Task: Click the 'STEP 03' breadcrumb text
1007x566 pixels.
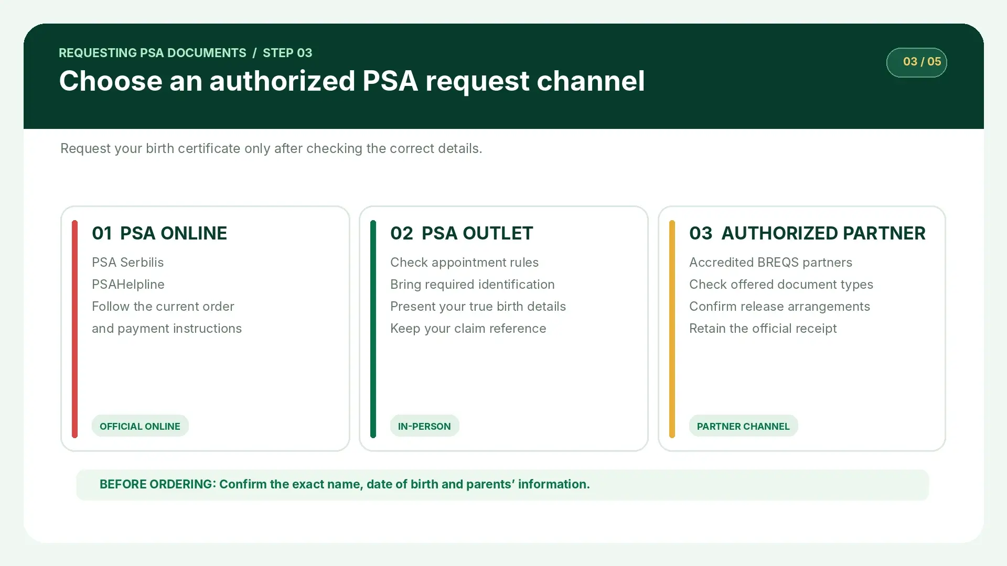Action: (x=287, y=53)
